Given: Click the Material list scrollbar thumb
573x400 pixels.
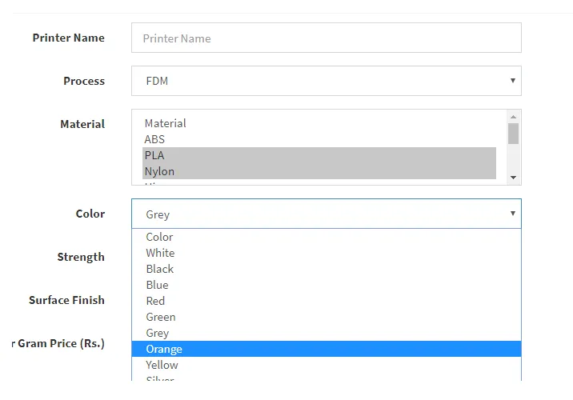Looking at the screenshot, I should (x=513, y=134).
